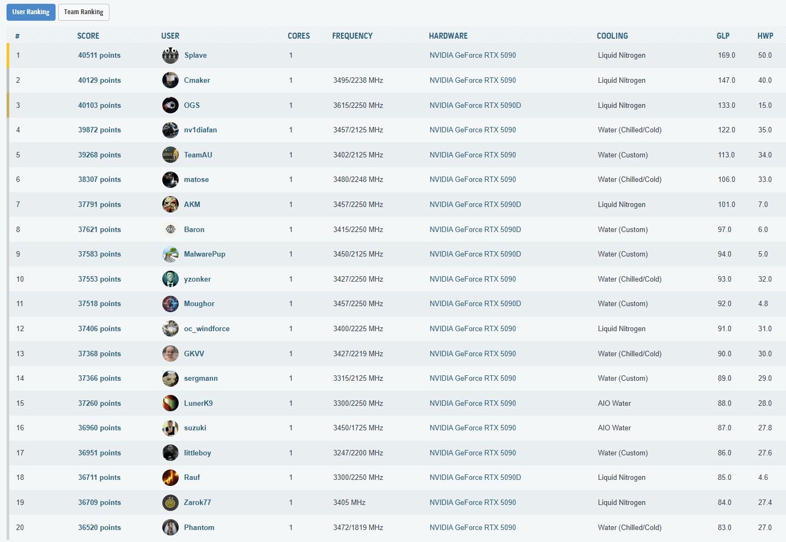Screen dimensions: 786x542
Task: Open Phantom's RTX 5090 hardware link
Action: [472, 527]
